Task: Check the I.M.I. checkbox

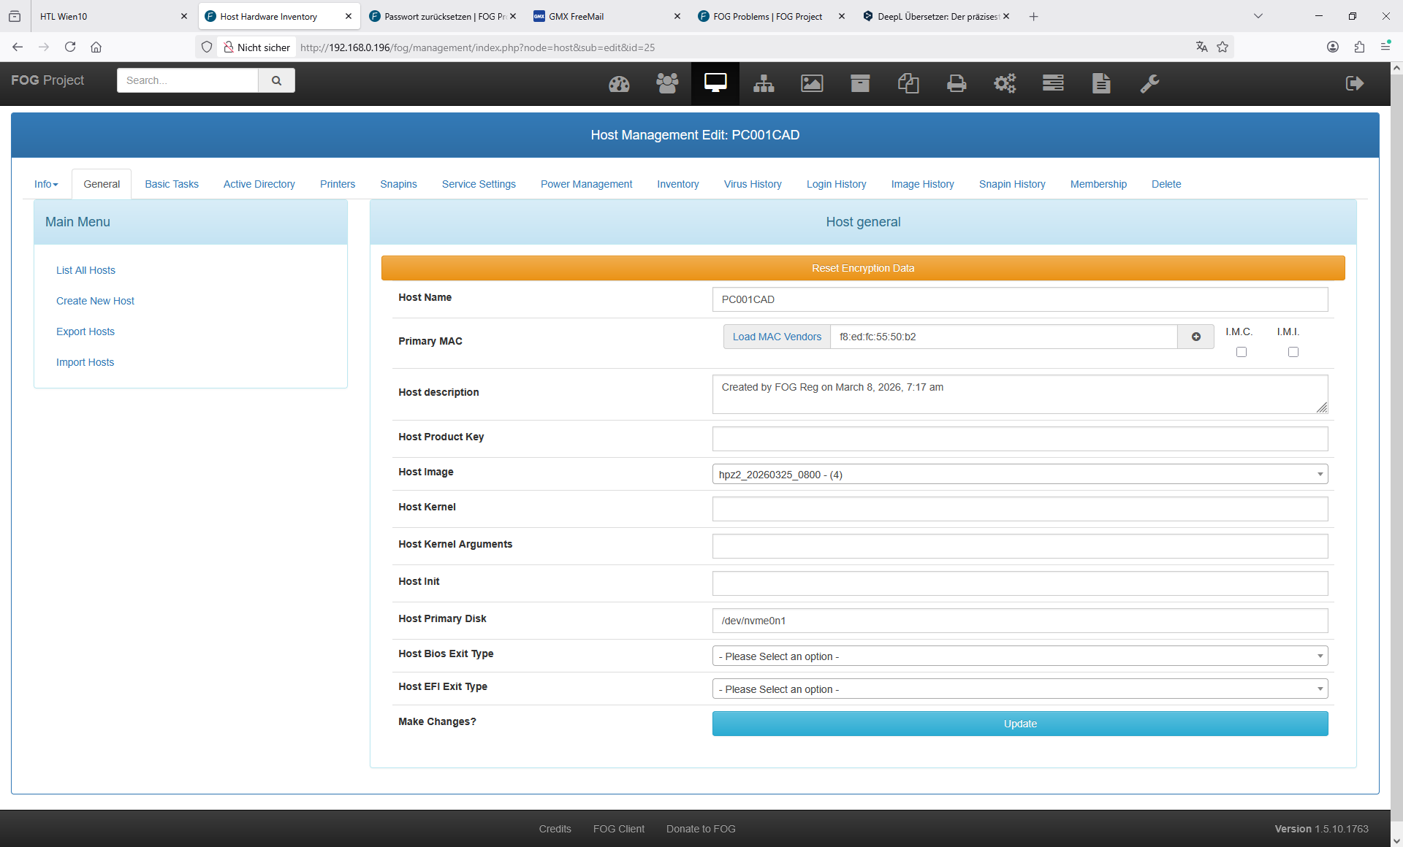Action: [1293, 352]
